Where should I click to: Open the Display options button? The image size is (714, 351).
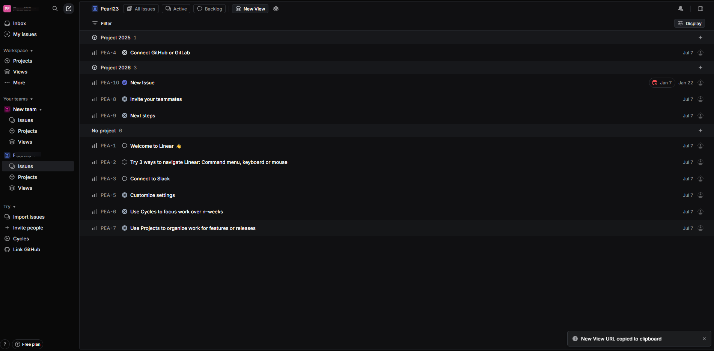tap(690, 23)
